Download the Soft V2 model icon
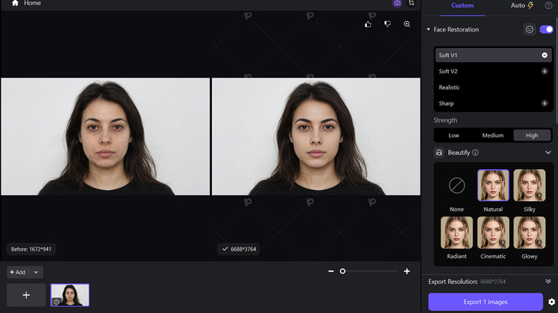The height and width of the screenshot is (313, 558). pyautogui.click(x=545, y=71)
